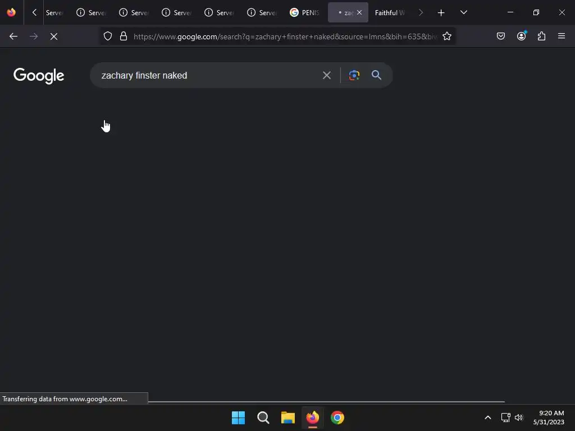Save the page to Pocket

pyautogui.click(x=501, y=36)
